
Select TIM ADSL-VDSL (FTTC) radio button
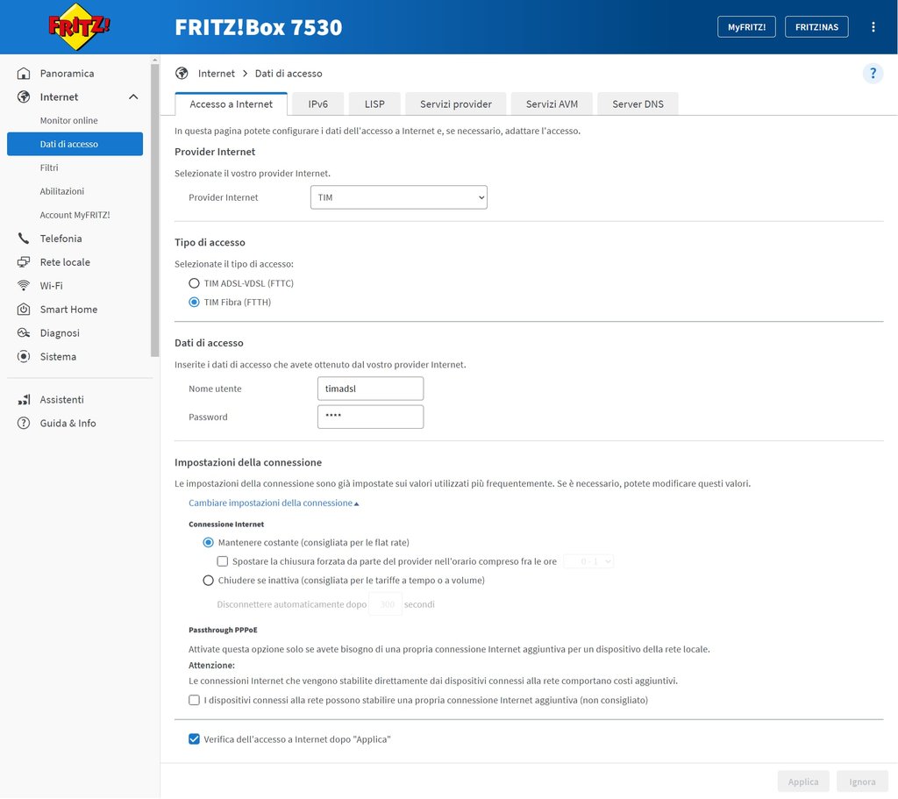click(195, 283)
